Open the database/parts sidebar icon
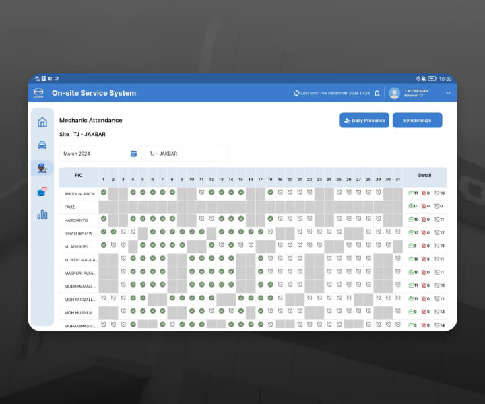This screenshot has width=485, height=404. click(42, 191)
